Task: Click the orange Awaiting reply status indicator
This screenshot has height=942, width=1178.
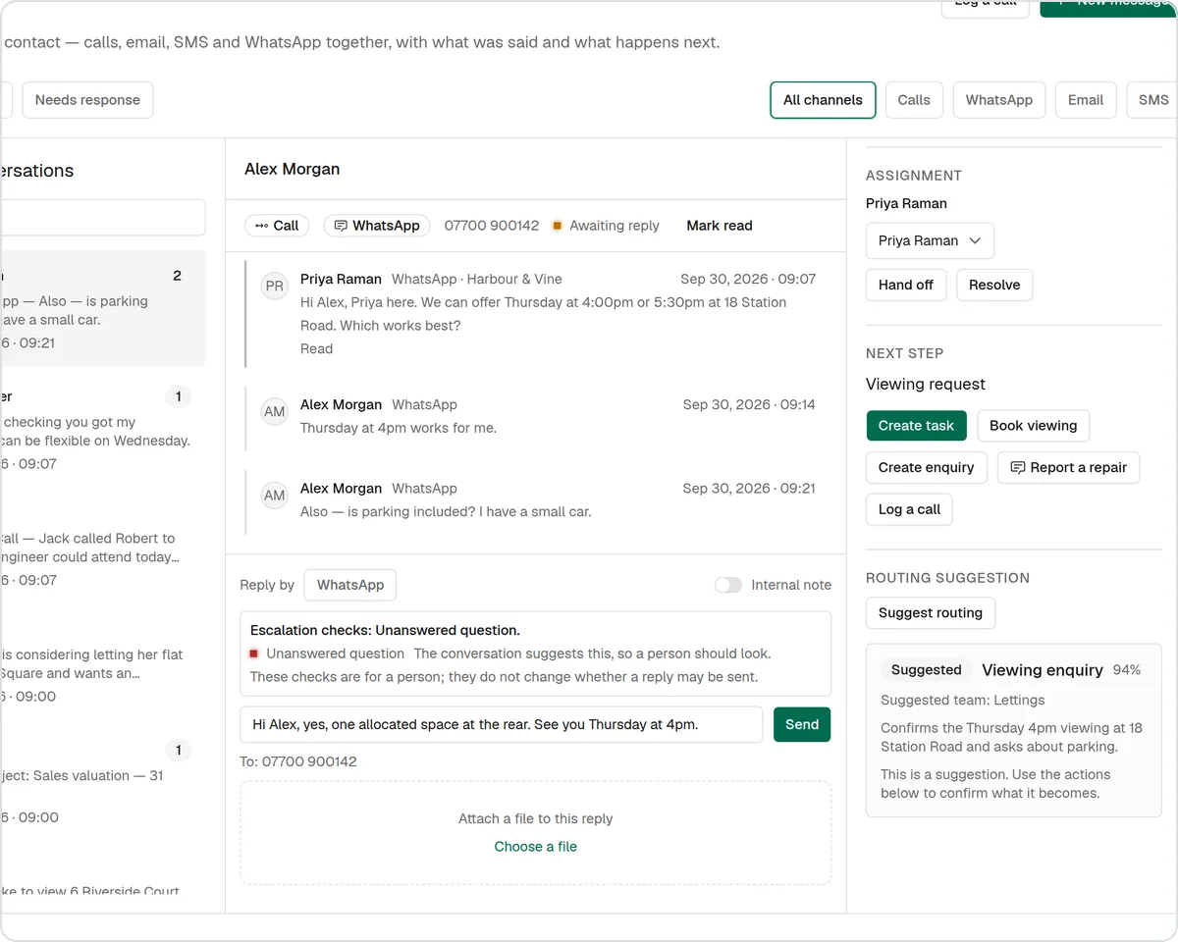Action: click(x=557, y=226)
